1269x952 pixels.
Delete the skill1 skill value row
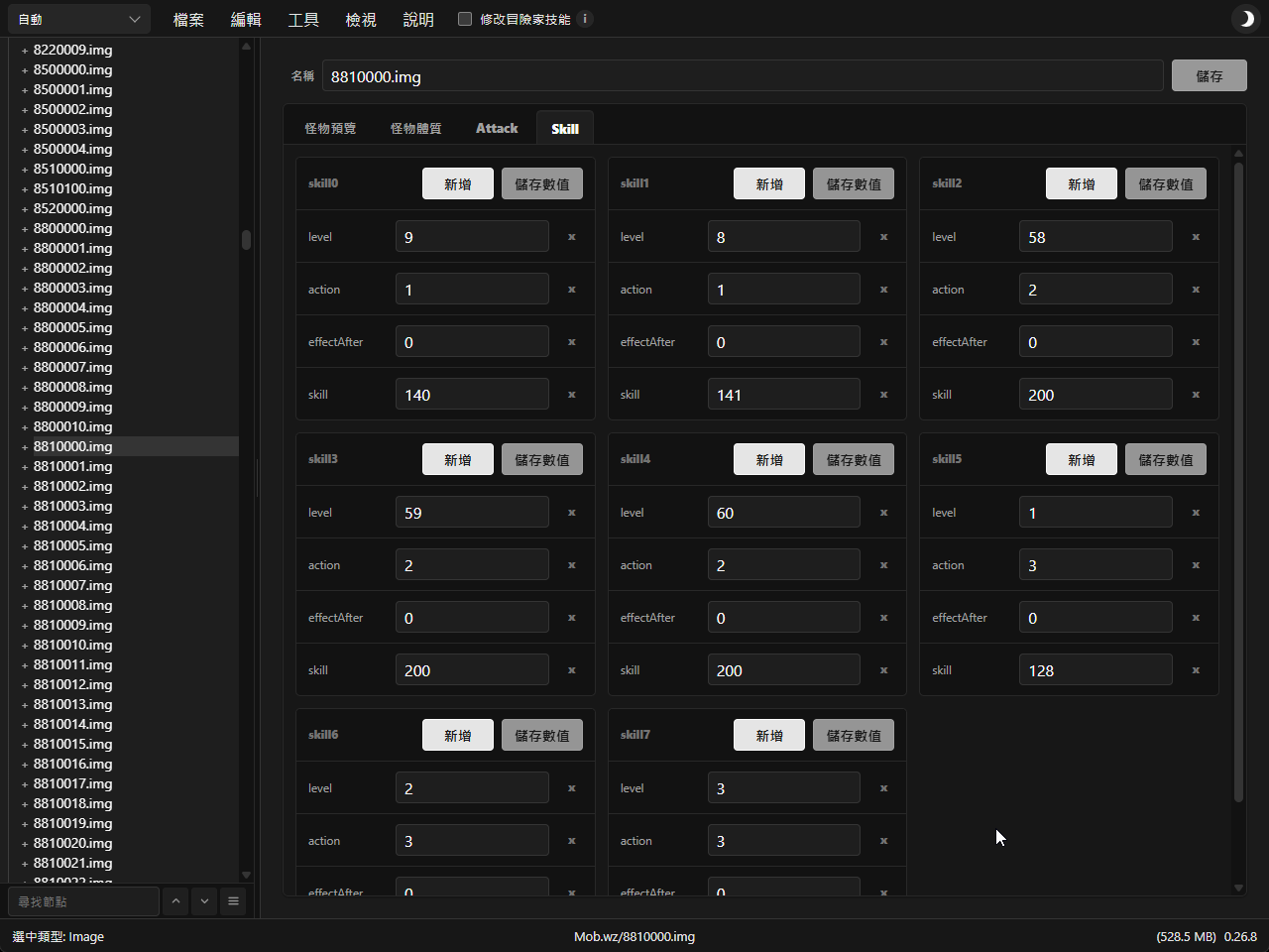(883, 395)
